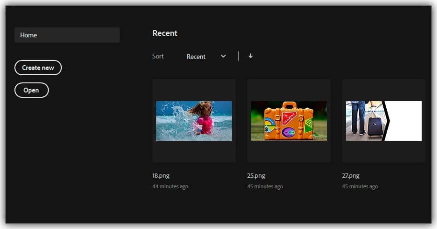Click the Recent section heading
437x229 pixels.
pos(165,33)
